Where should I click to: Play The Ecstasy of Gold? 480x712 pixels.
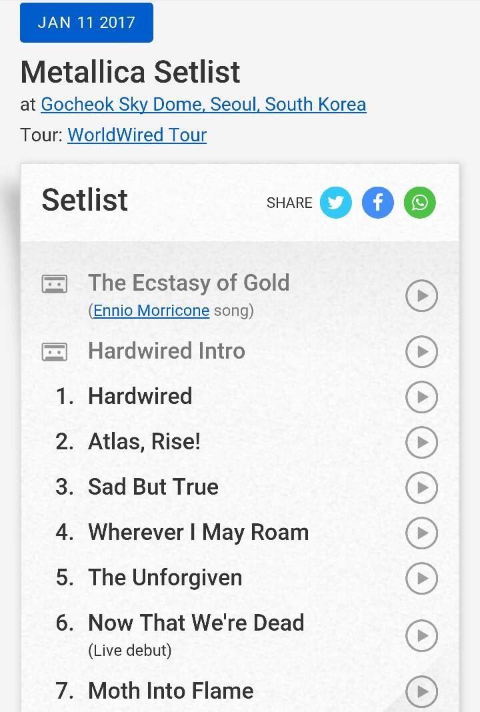(x=422, y=295)
